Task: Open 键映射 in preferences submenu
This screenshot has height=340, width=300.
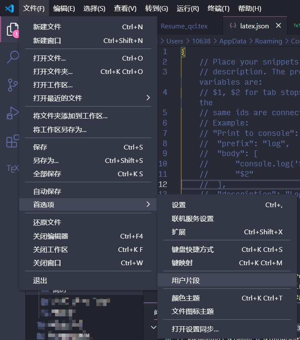Action: point(227,263)
